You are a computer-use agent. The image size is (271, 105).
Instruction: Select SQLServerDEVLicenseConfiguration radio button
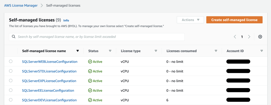[x=11, y=100]
